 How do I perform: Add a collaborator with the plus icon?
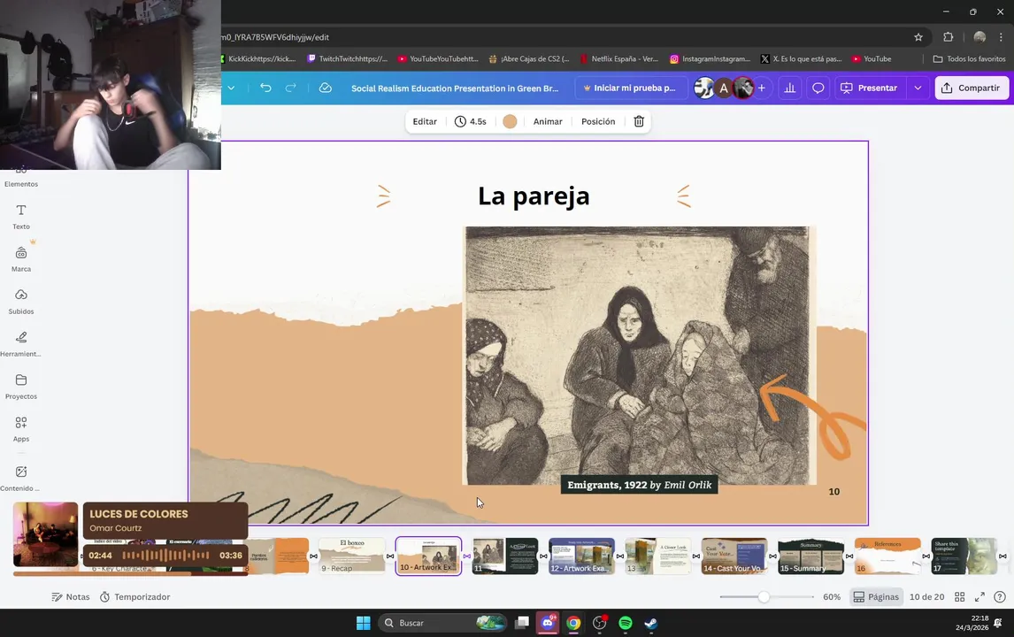tap(762, 88)
